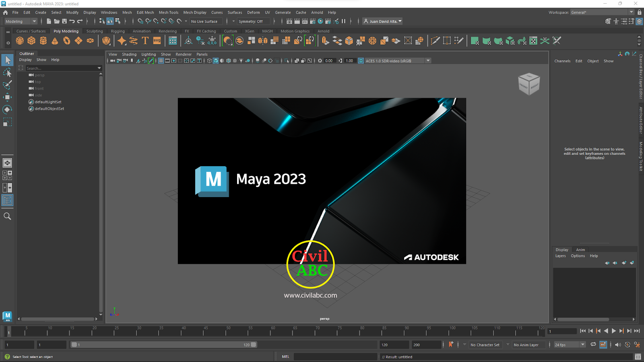Screen dimensions: 644x362
Task: Click the SVG shelf icon
Action: pos(157,41)
